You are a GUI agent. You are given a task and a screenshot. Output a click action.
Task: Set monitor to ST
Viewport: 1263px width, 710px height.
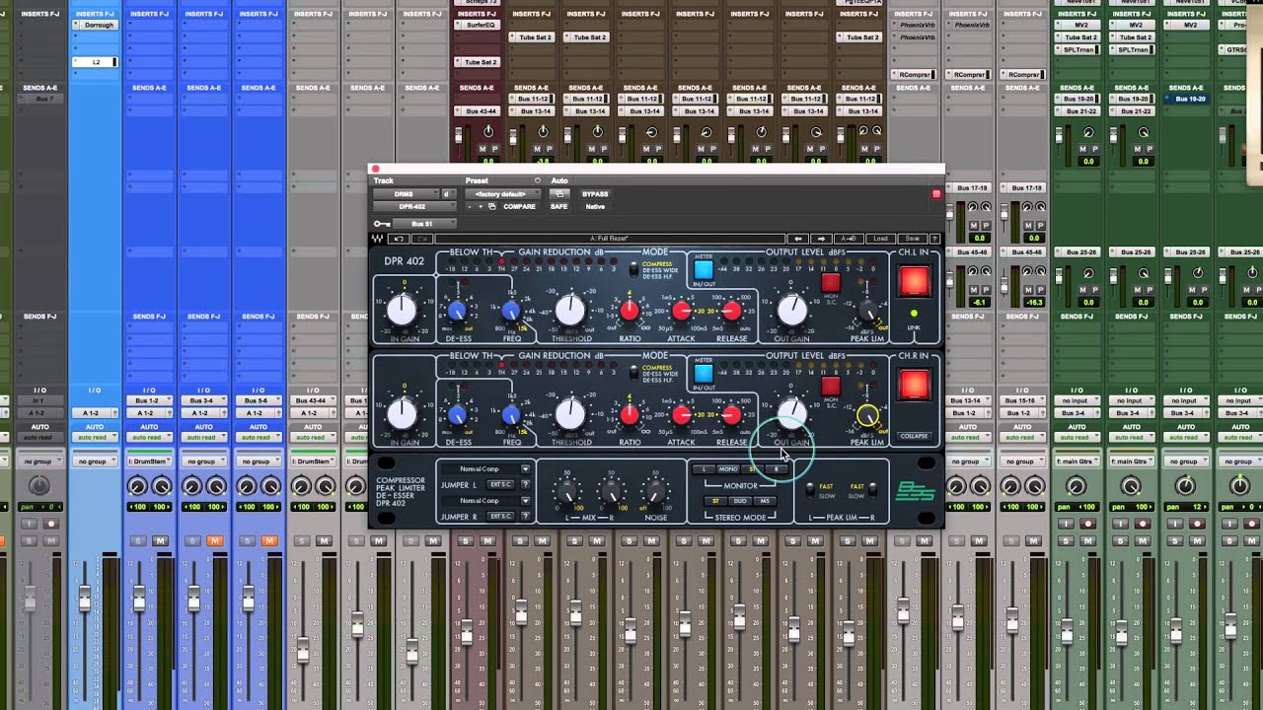click(x=753, y=469)
